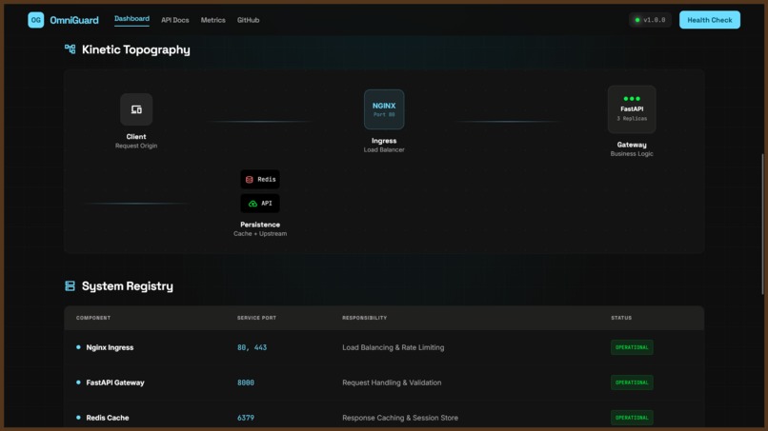Run the Health Check button
Screen dimensions: 768x431
click(x=710, y=20)
